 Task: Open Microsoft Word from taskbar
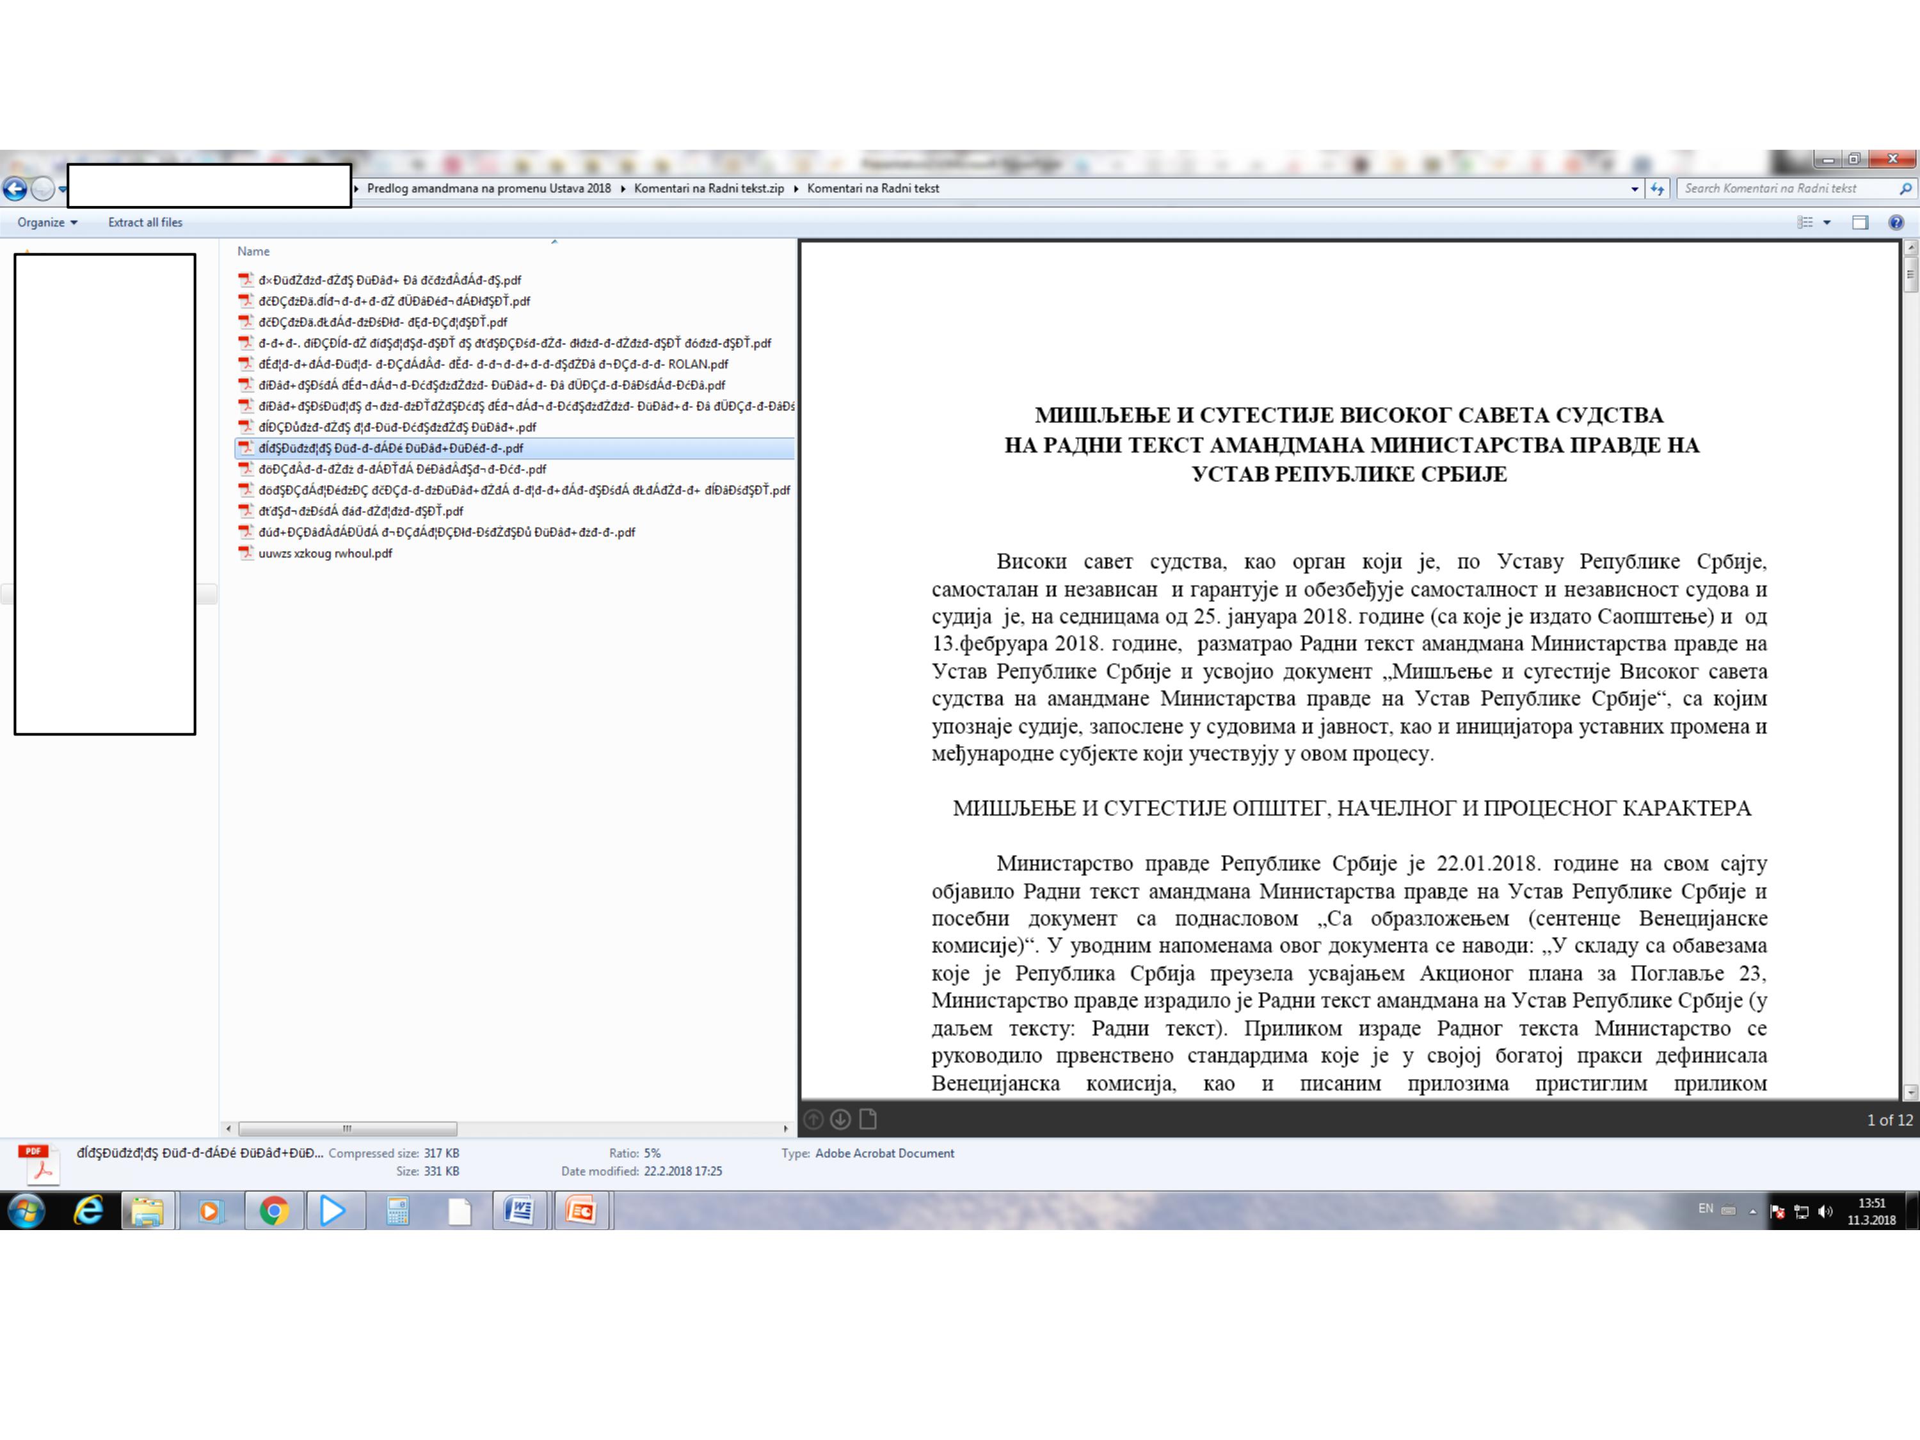click(519, 1210)
